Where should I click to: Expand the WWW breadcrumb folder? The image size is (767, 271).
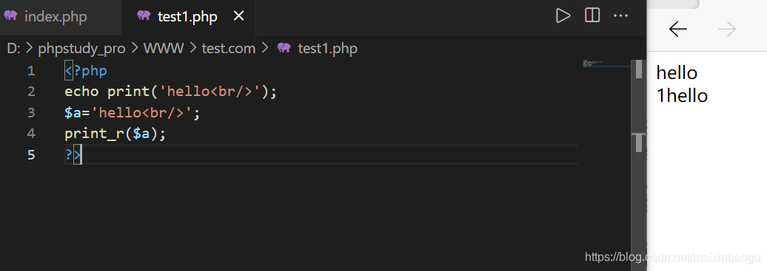click(164, 48)
